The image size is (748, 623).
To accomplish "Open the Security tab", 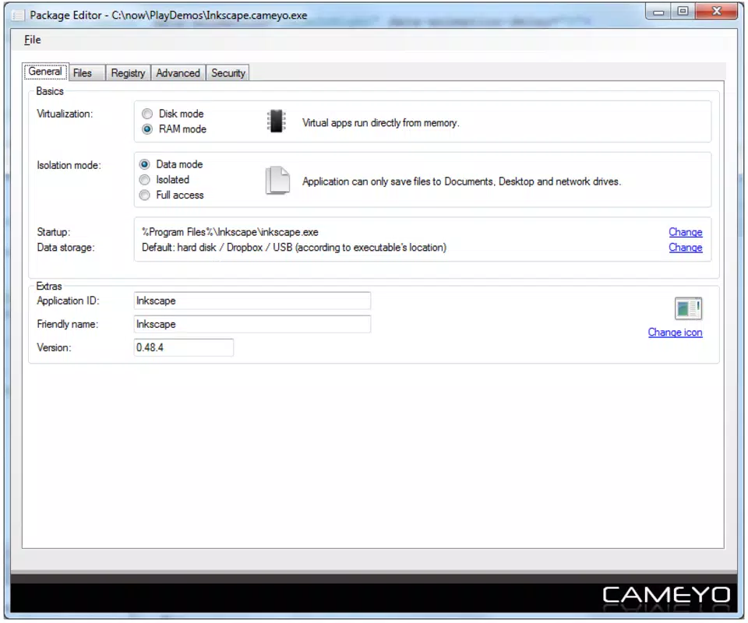I will tap(228, 73).
